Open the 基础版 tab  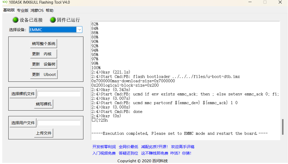pyautogui.click(x=9, y=10)
